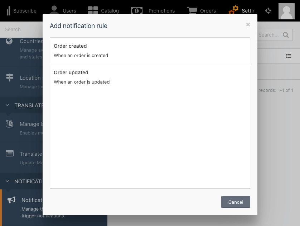Click the Cancel button in dialog
The width and height of the screenshot is (300, 226).
point(236,202)
